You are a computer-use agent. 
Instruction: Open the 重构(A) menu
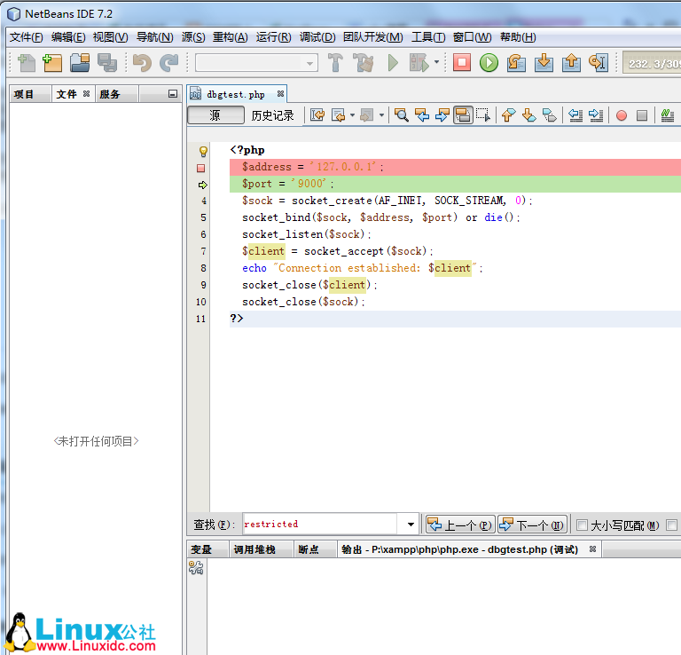230,37
